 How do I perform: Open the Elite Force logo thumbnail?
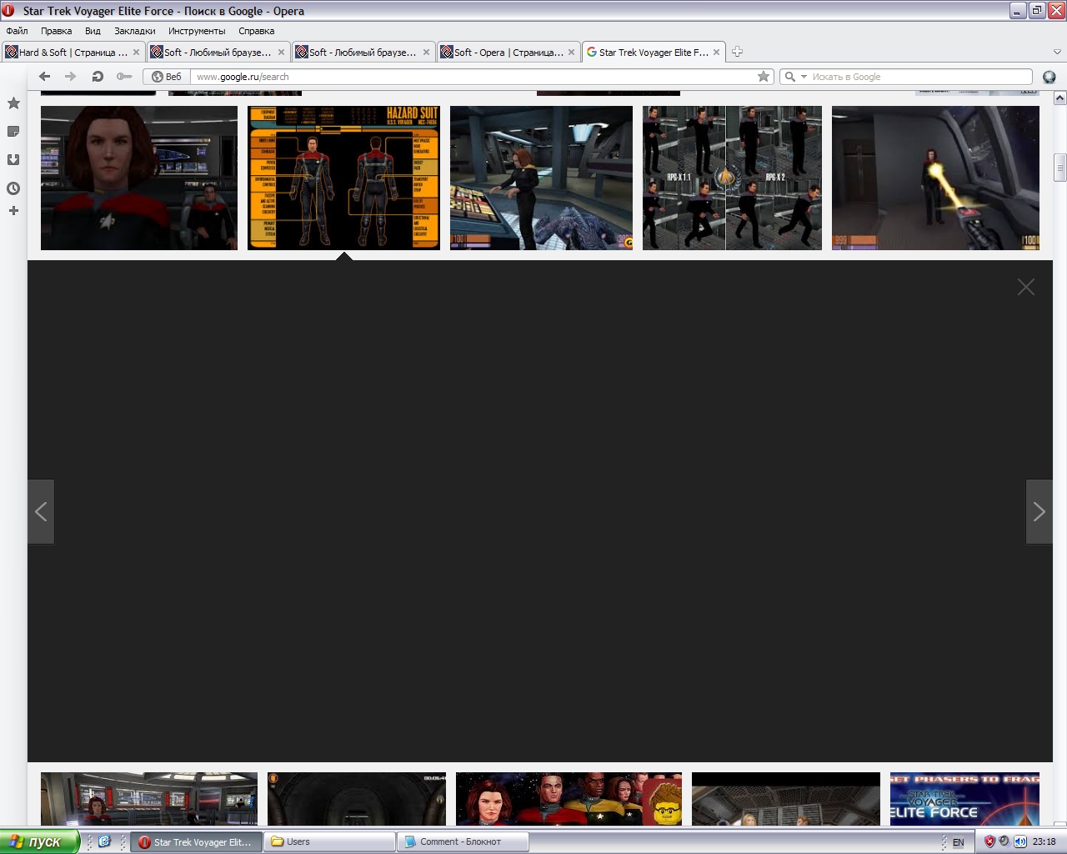coord(964,799)
